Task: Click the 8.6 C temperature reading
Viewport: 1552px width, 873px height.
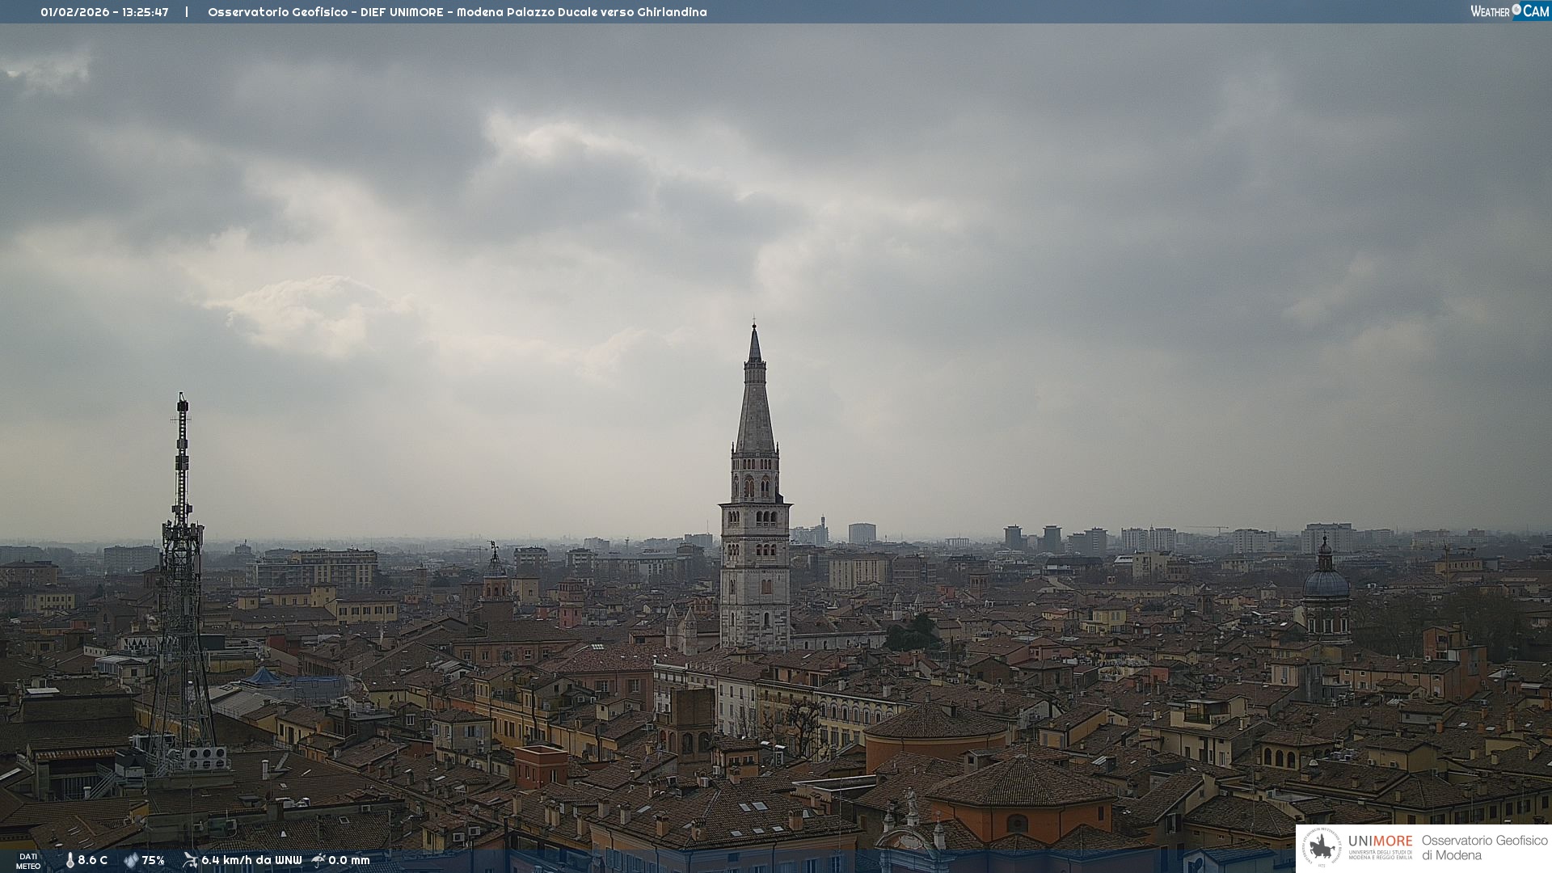Action: pyautogui.click(x=93, y=860)
